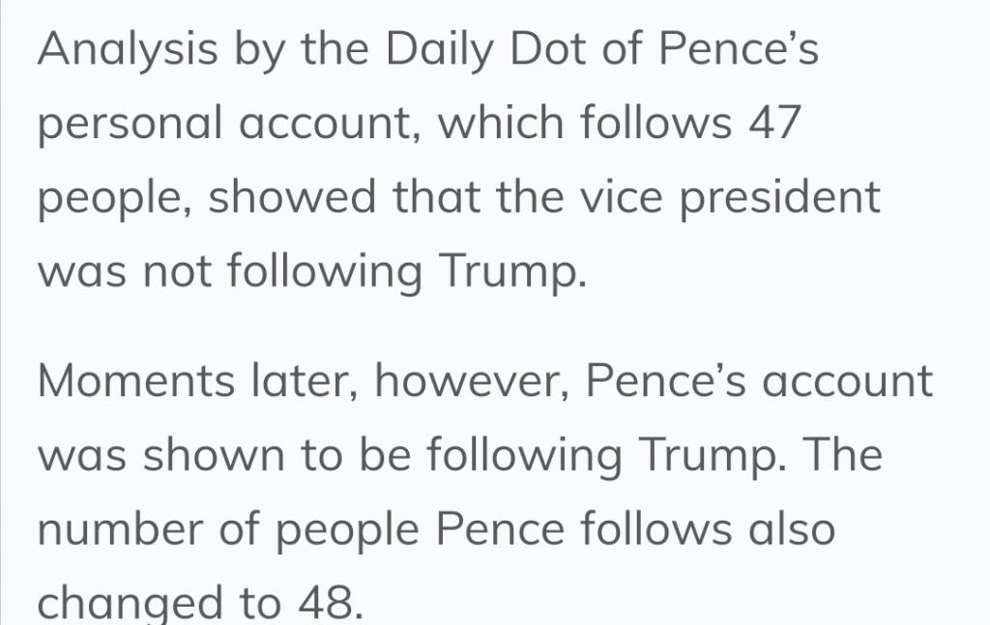990x625 pixels.
Task: Click the word "Analysis" in the article
Action: 128,50
